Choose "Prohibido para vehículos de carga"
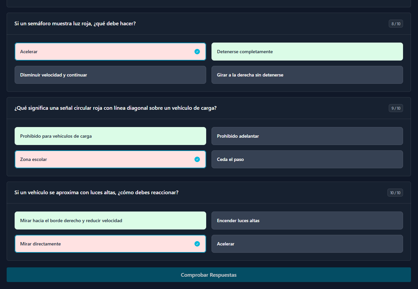Screen dimensions: 418x289 [110, 136]
